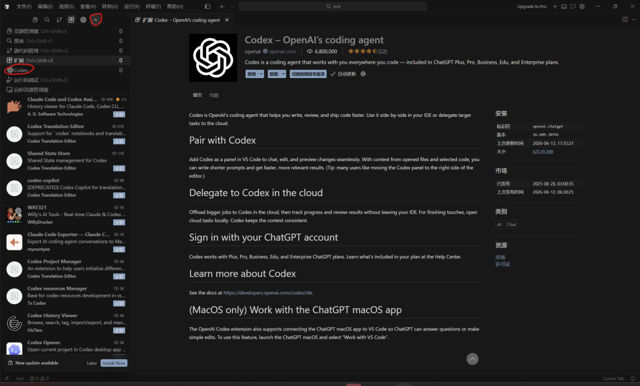Click Install Now on update notification
Screen dimensions: 640x386
pos(114,363)
